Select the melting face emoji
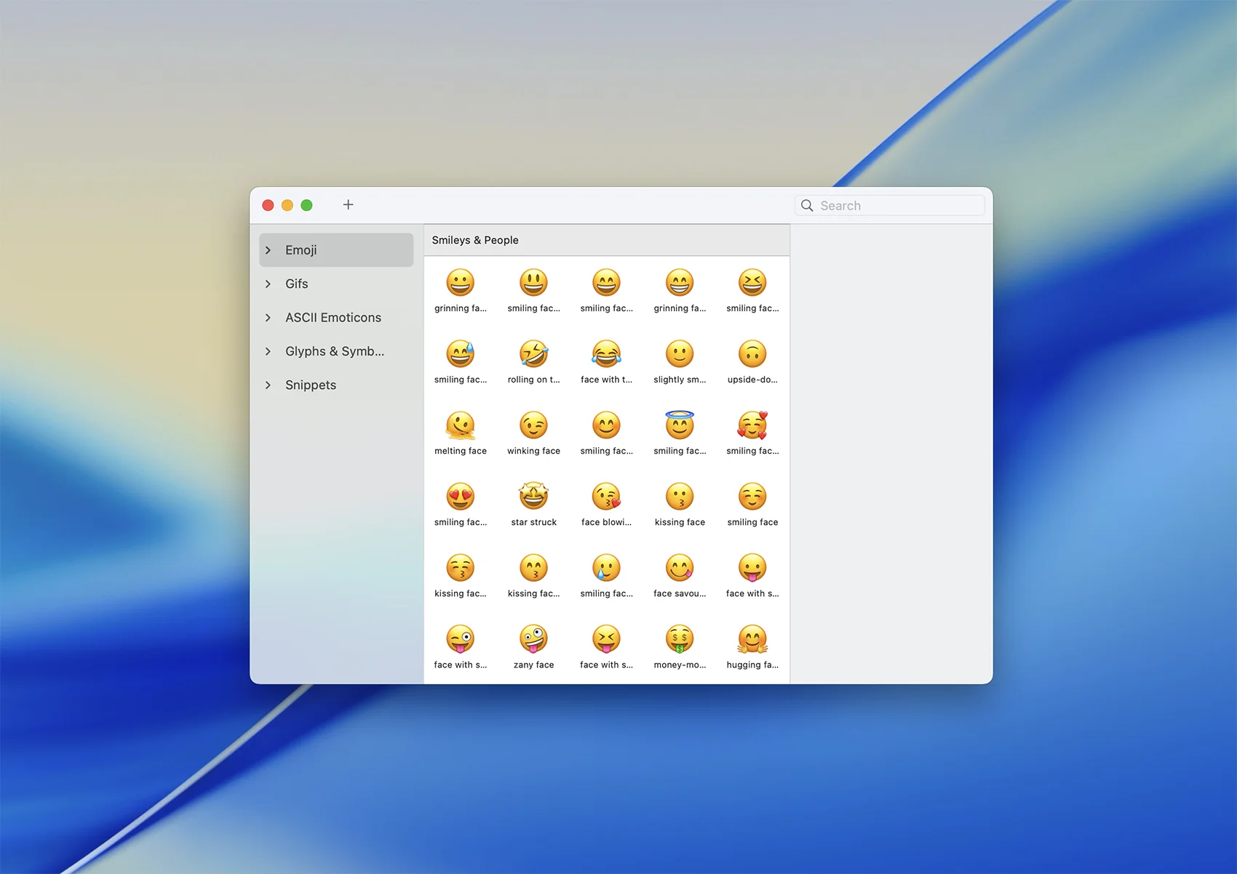Image resolution: width=1237 pixels, height=874 pixels. pos(460,426)
